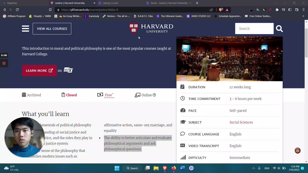This screenshot has height=173, width=308.
Task: Bookmark this page icon
Action: (x=50, y=10)
